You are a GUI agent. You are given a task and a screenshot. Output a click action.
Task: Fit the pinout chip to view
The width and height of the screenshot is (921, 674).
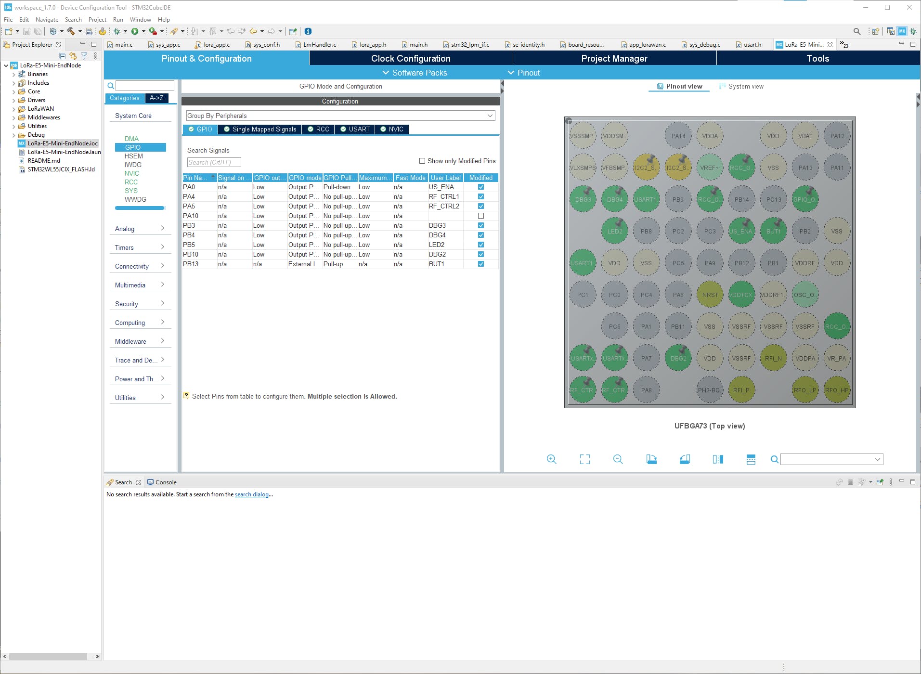click(585, 459)
